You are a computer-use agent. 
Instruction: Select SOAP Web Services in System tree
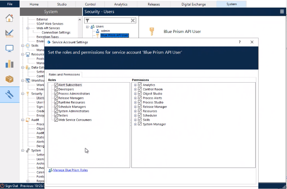click(50, 24)
